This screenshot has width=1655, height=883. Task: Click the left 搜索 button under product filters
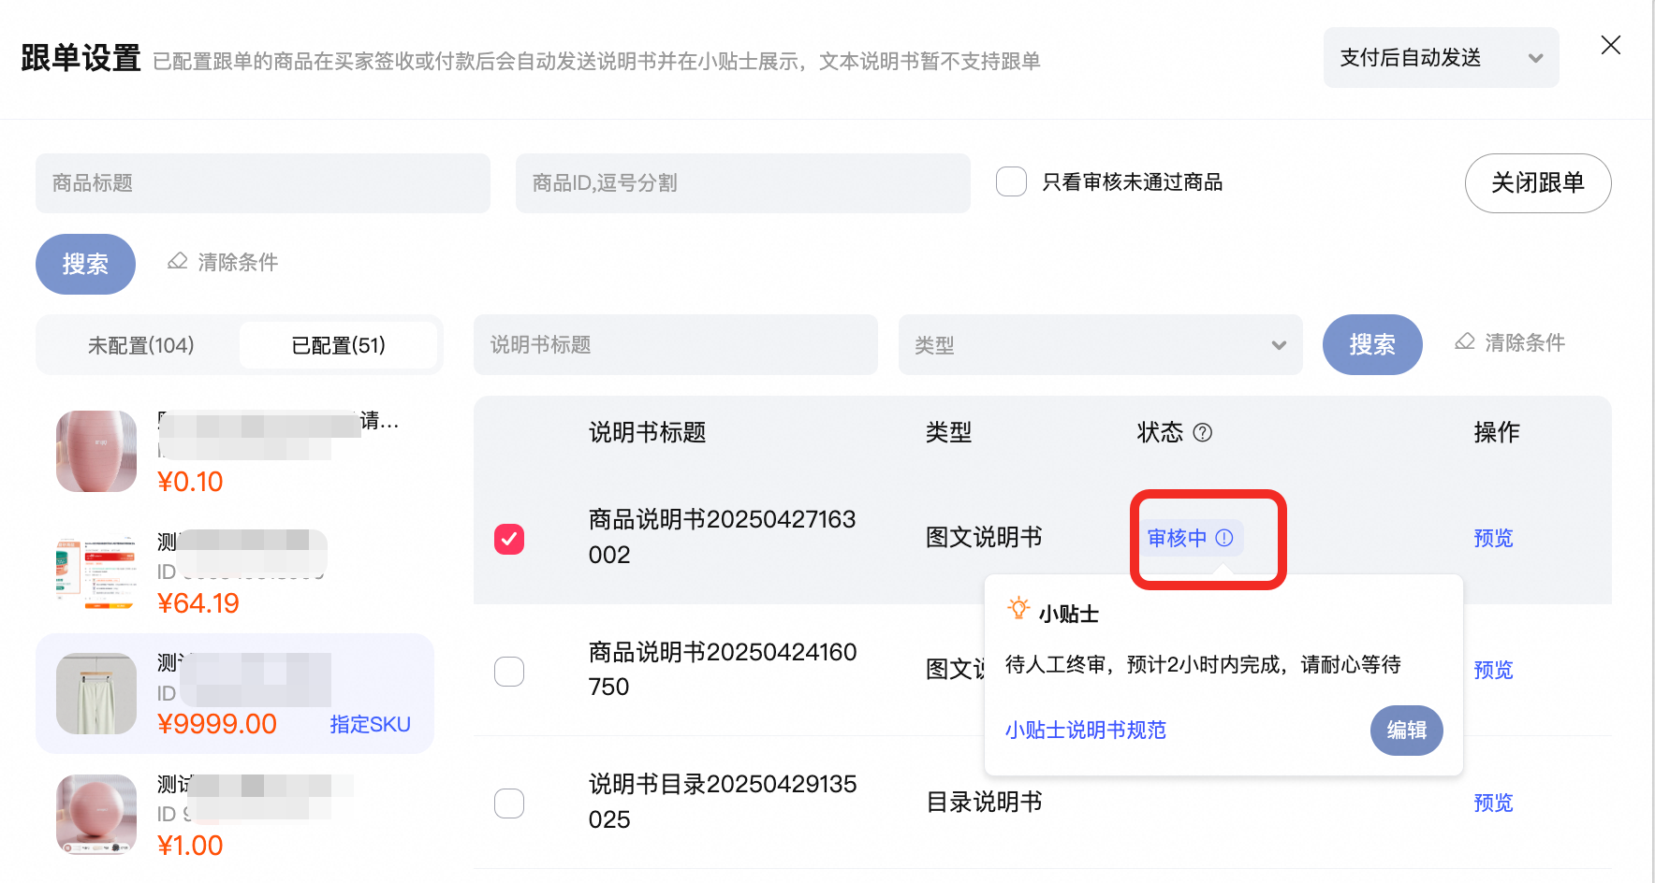85,264
